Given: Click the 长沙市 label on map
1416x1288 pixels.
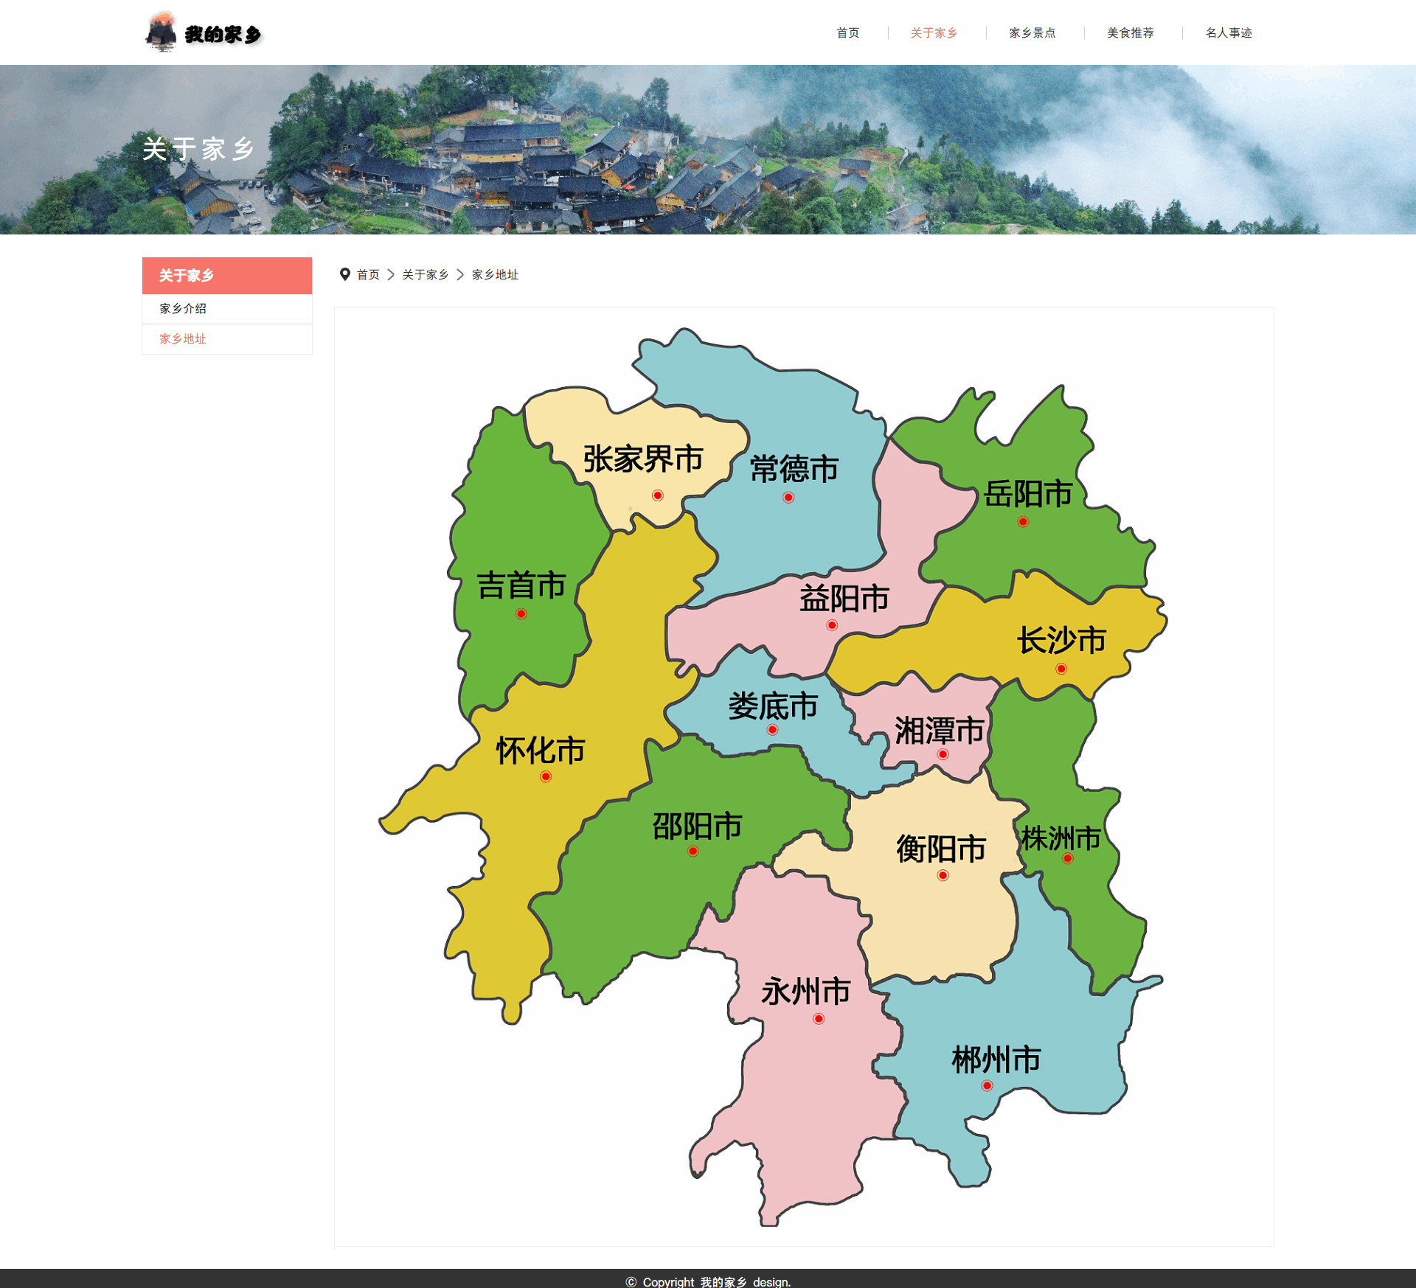Looking at the screenshot, I should coord(1061,640).
